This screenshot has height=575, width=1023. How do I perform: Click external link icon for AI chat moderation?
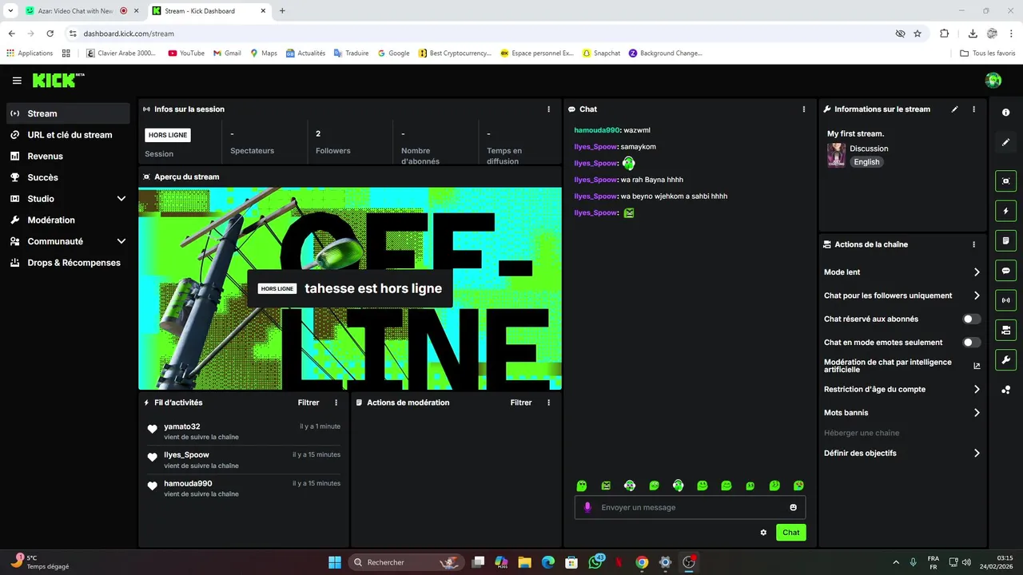coord(977,366)
